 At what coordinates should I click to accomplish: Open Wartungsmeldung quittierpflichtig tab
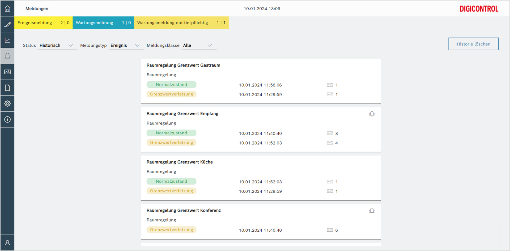pos(181,23)
